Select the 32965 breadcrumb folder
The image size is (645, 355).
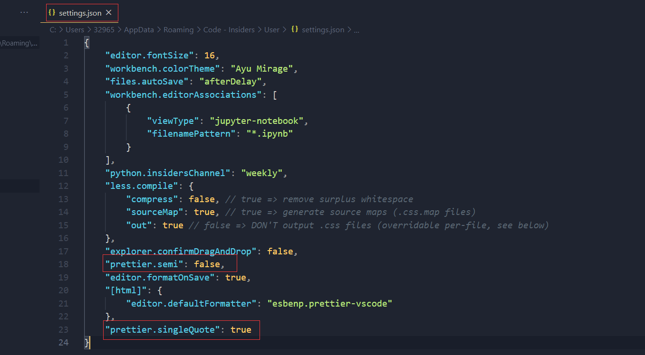[x=104, y=29]
